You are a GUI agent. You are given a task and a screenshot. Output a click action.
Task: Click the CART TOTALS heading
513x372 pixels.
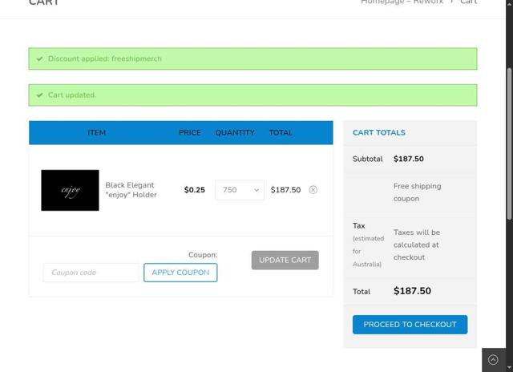coord(379,132)
